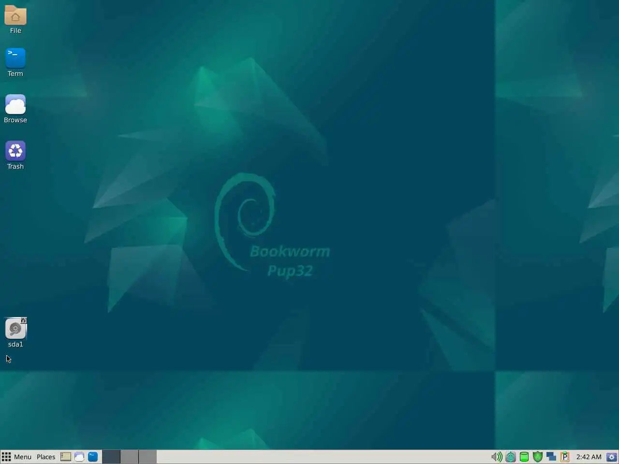Open the Places menu in the taskbar
The image size is (619, 464).
coord(46,457)
